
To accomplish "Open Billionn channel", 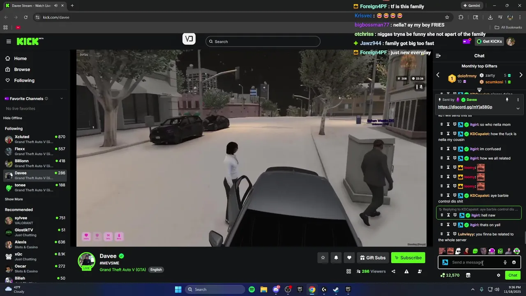I will [x=35, y=163].
